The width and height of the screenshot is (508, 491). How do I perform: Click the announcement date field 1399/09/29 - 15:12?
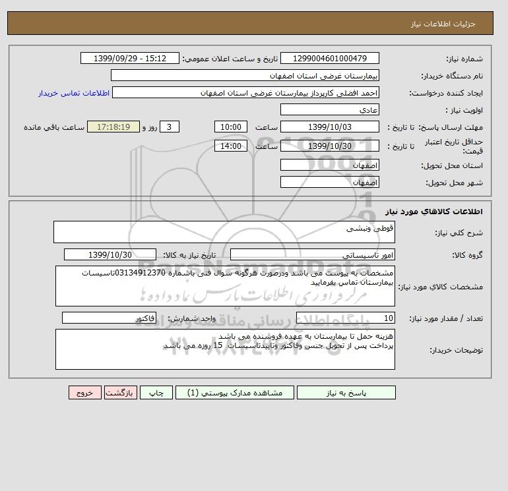pyautogui.click(x=129, y=58)
